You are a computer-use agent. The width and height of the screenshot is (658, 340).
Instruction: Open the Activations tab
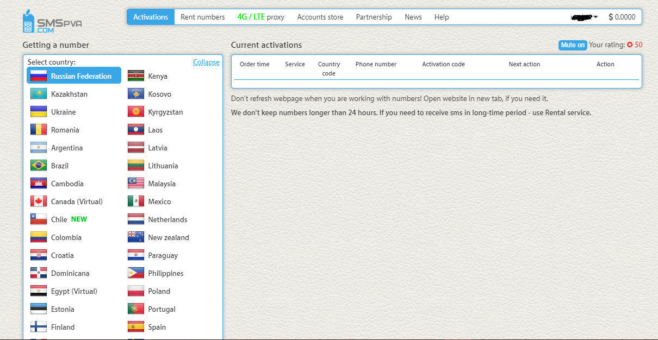151,17
